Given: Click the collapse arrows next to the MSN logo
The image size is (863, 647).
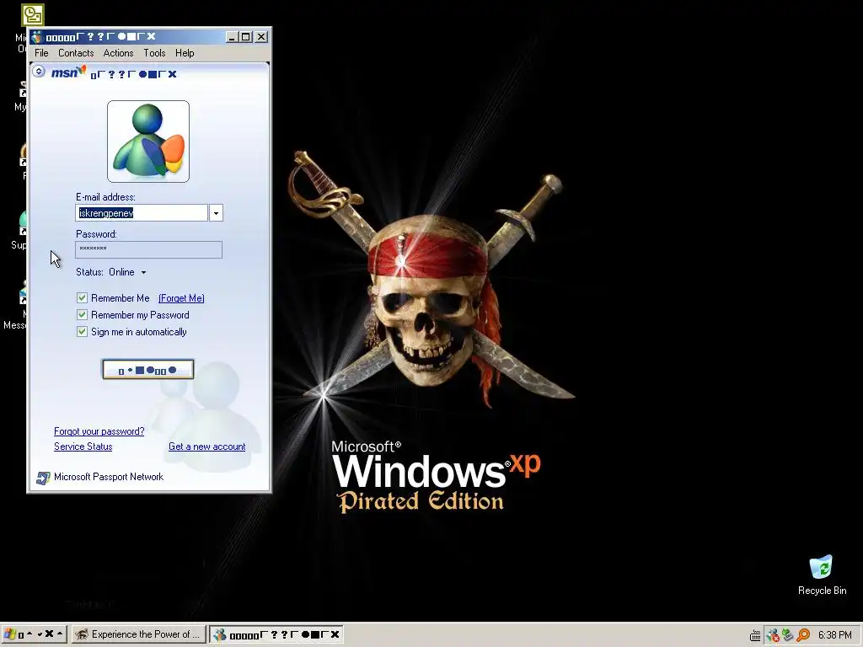Looking at the screenshot, I should 39,71.
